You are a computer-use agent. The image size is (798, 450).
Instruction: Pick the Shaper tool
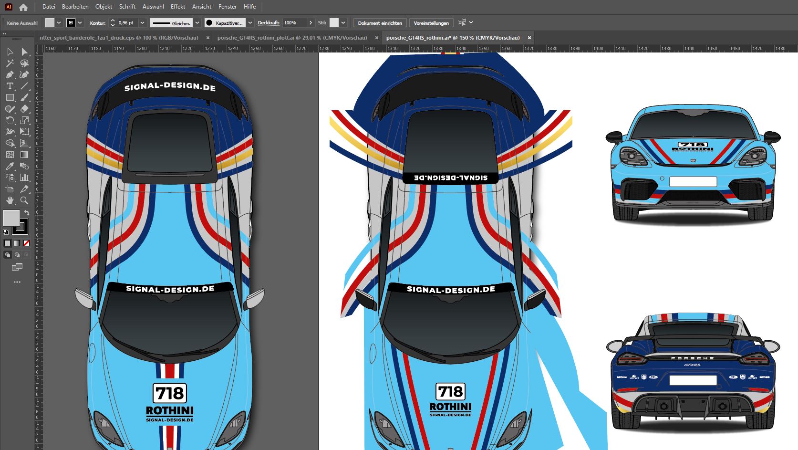10,109
